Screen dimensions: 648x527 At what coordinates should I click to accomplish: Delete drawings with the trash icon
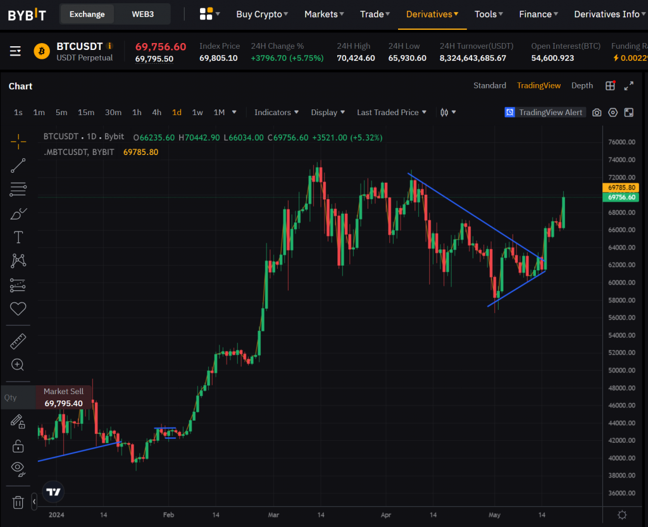18,502
